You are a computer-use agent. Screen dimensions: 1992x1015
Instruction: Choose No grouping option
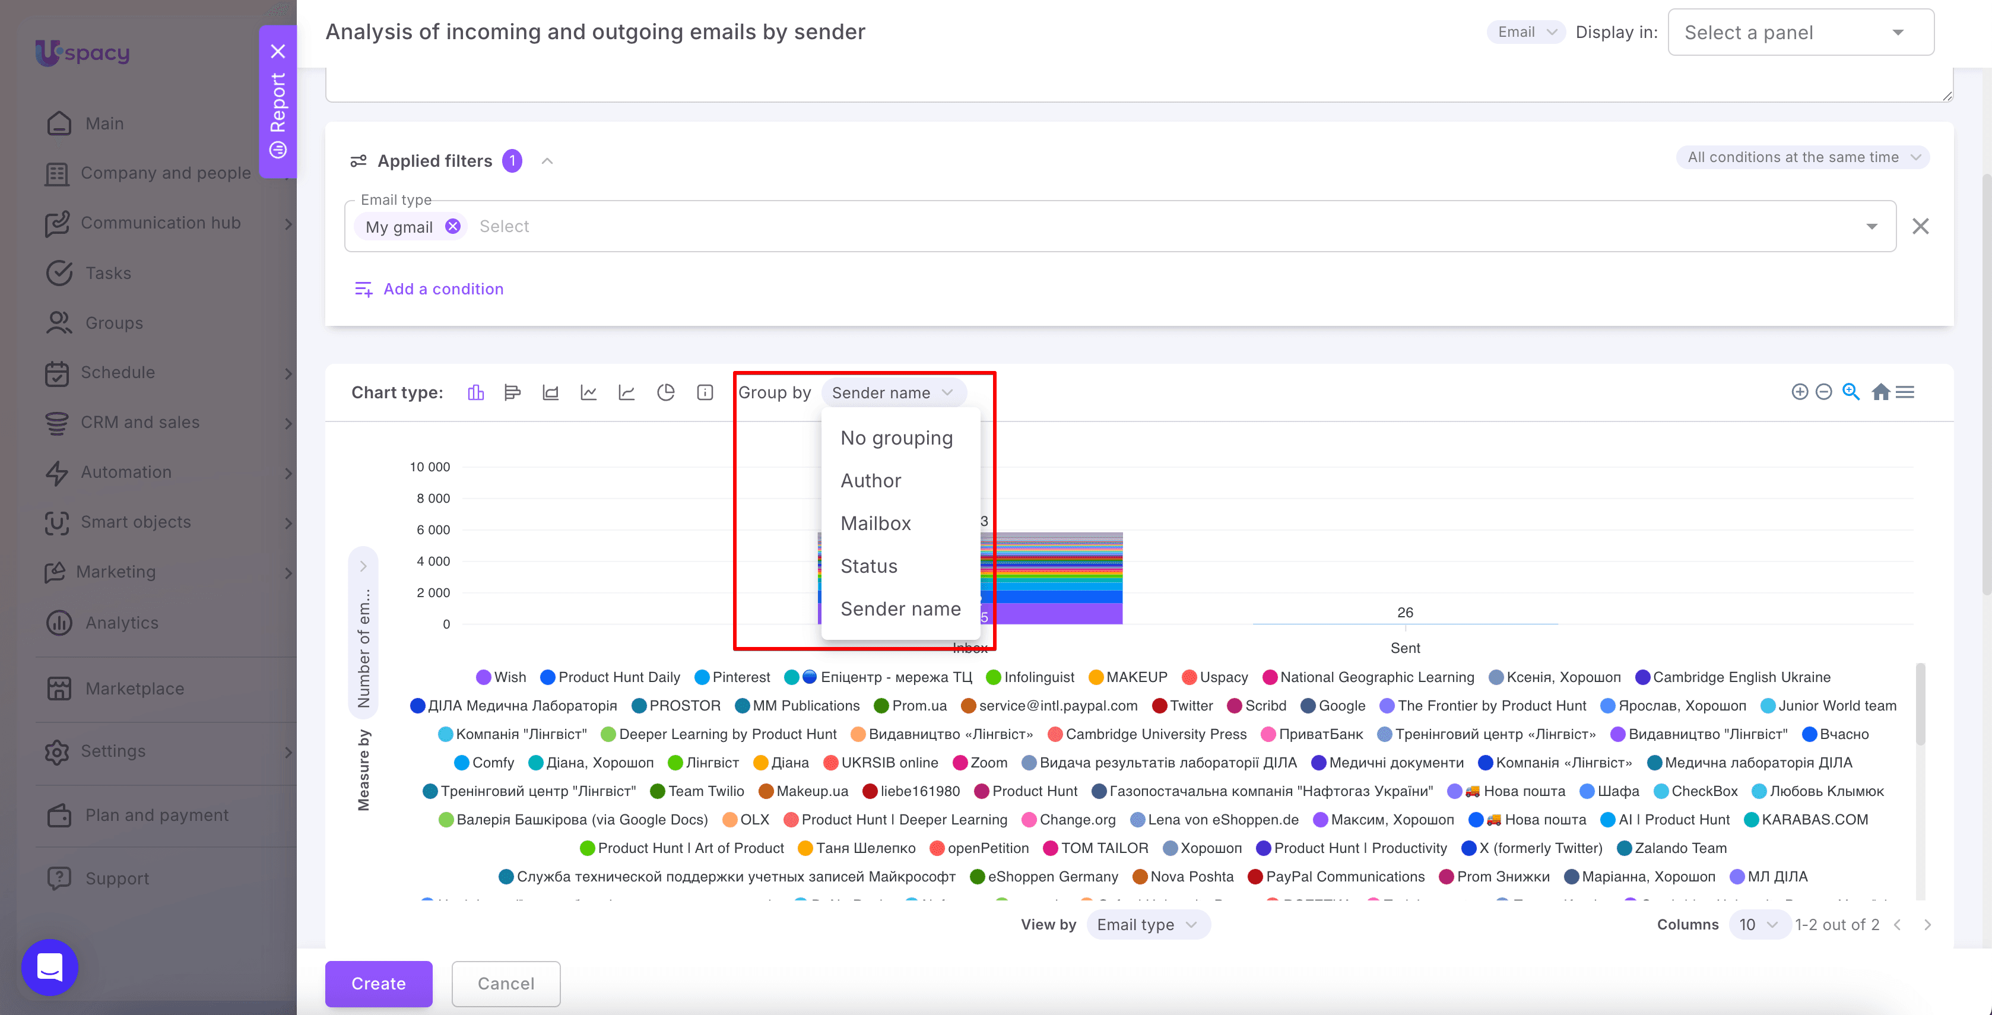click(x=900, y=437)
